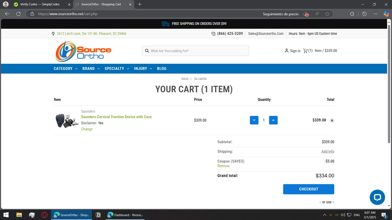Open price tracking shopping icon

pyautogui.click(x=306, y=14)
